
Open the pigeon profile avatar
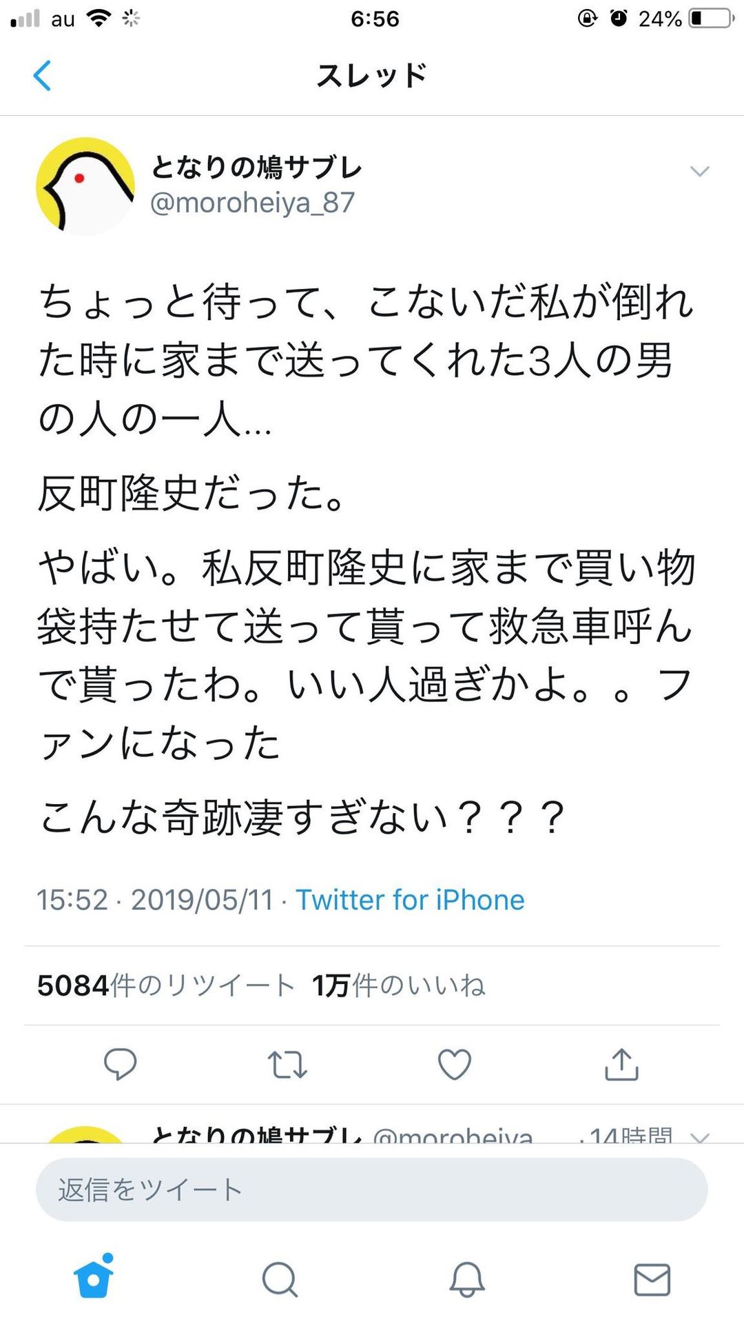click(x=85, y=186)
